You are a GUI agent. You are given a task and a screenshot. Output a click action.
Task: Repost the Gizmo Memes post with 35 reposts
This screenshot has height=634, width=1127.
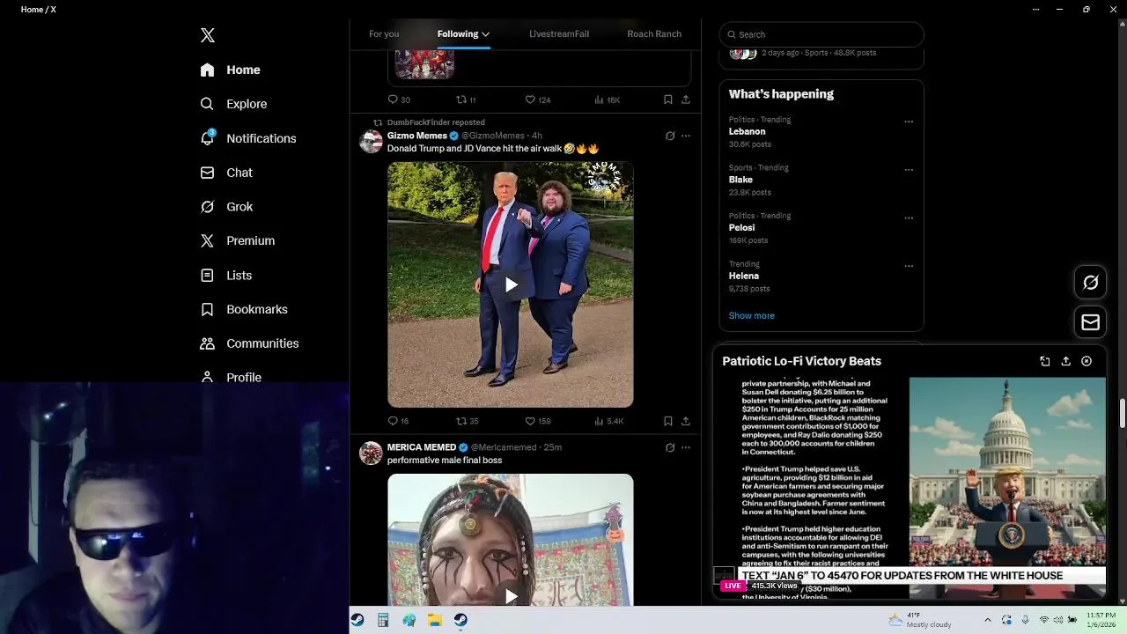pos(467,421)
